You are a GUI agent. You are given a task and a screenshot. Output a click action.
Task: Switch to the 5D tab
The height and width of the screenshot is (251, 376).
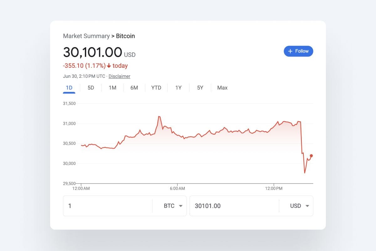tap(91, 88)
